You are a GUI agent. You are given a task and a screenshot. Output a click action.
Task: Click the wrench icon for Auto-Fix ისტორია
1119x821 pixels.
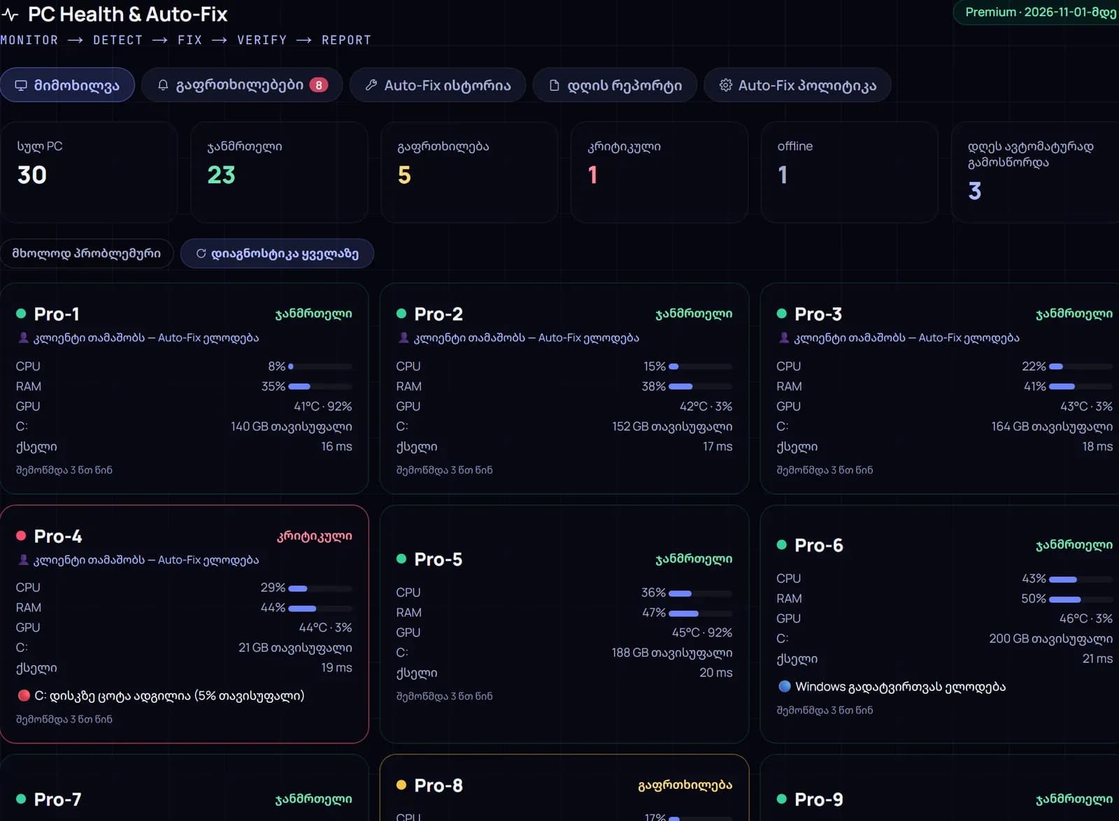(371, 85)
